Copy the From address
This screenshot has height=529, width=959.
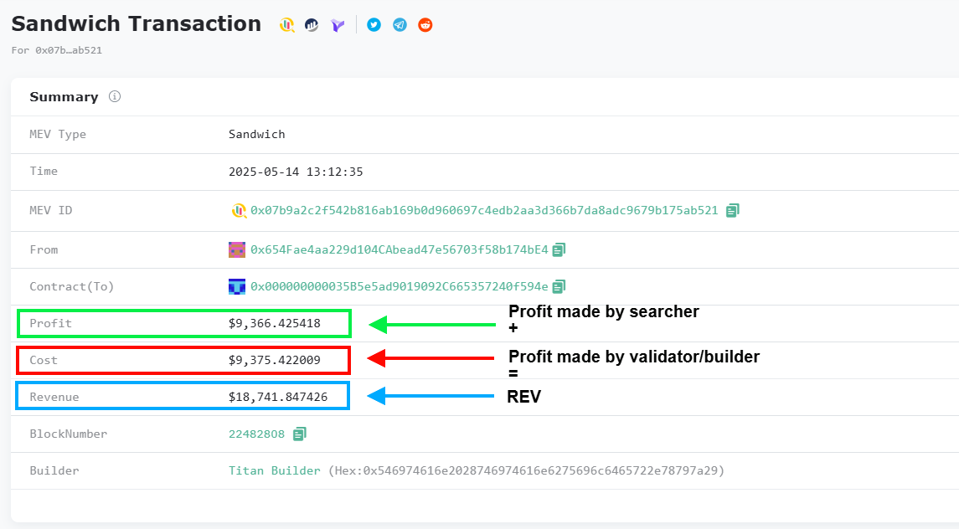(x=559, y=249)
